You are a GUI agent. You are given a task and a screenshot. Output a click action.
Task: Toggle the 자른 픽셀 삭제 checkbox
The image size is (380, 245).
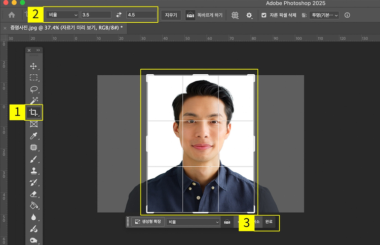pos(263,15)
